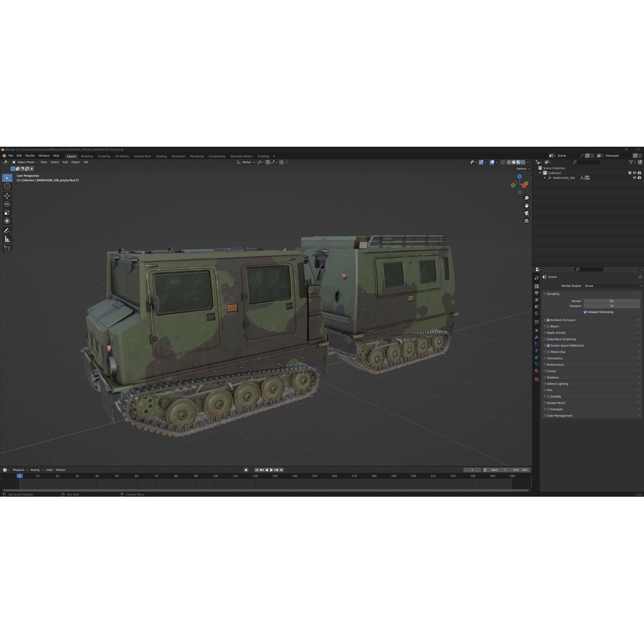This screenshot has width=644, height=644.
Task: Open the Material properties tab
Action: click(x=537, y=371)
